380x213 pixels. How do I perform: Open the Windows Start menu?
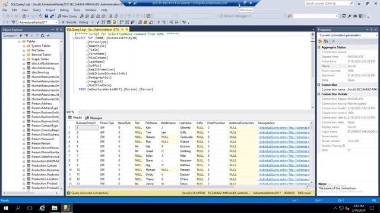click(x=6, y=208)
